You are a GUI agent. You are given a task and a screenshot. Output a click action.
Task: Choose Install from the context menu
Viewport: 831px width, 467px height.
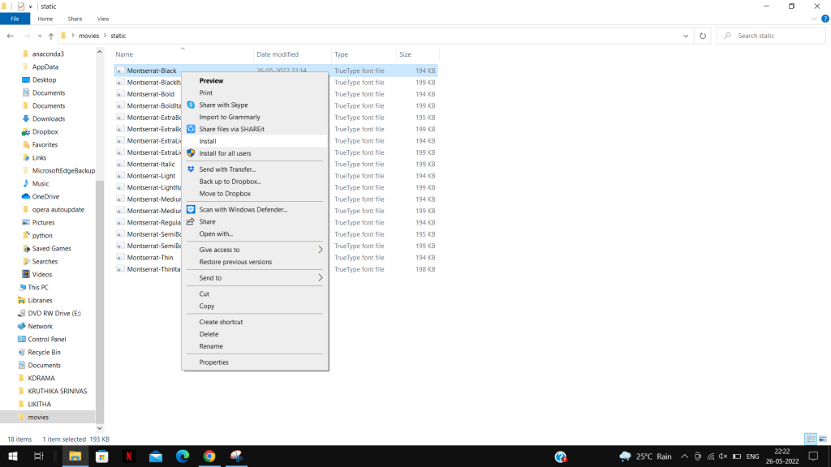208,141
